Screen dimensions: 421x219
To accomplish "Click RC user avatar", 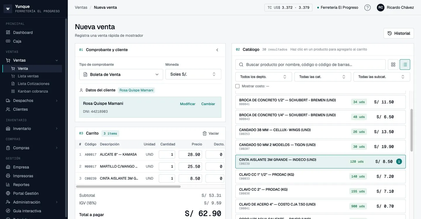I will (x=381, y=8).
